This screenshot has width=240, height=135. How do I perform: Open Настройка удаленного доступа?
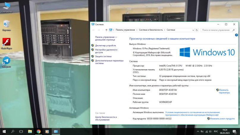tap(106, 51)
